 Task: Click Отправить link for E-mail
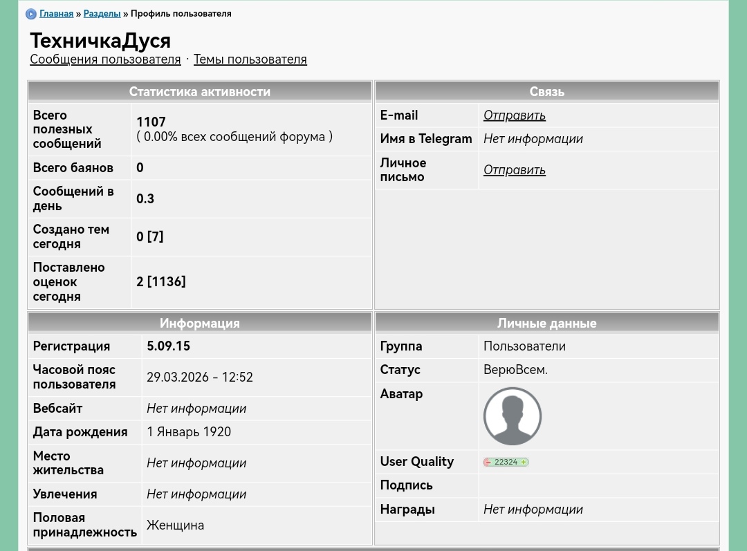pyautogui.click(x=515, y=115)
